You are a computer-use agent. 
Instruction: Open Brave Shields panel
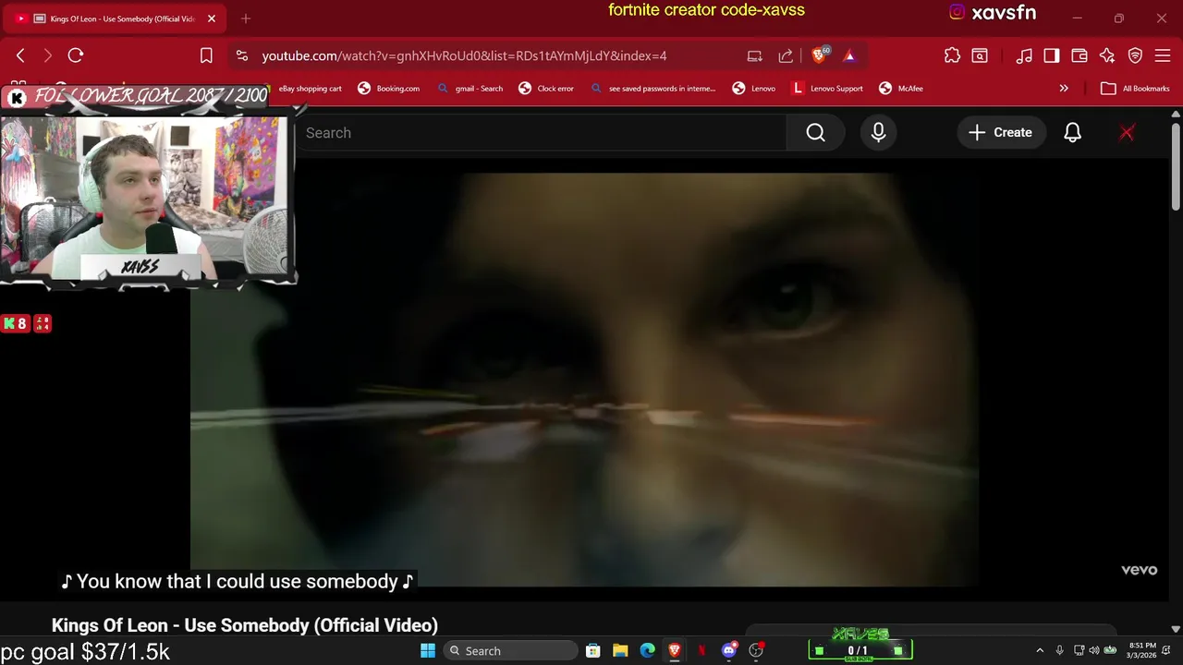[x=819, y=55]
